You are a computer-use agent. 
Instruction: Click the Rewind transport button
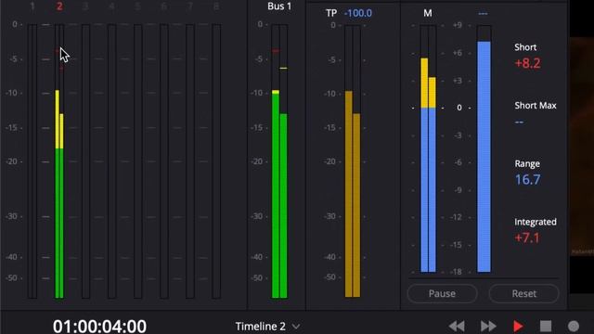click(457, 326)
